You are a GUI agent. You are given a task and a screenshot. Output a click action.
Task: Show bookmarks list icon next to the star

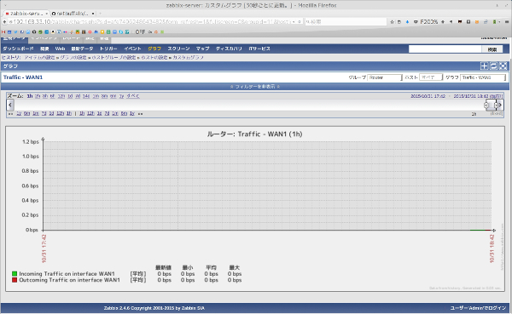pyautogui.click(x=399, y=22)
